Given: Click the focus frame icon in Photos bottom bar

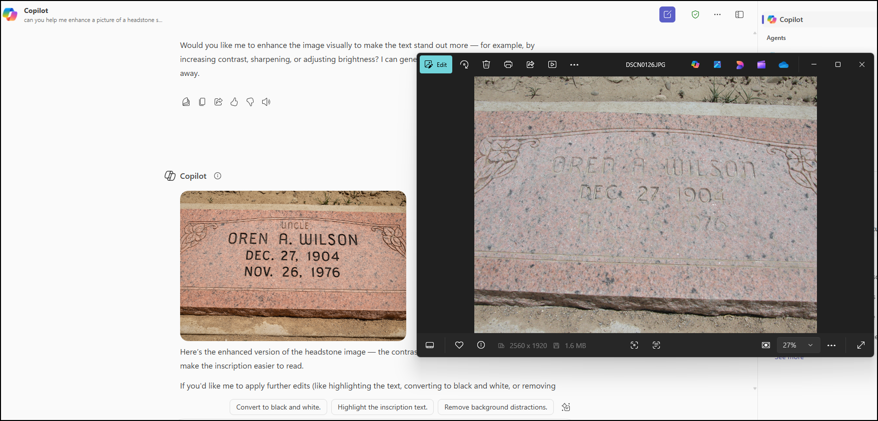Looking at the screenshot, I should 634,345.
